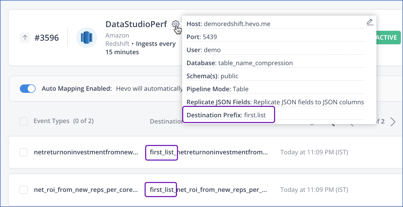Click the Today at 11:09 PM timestamp
The width and height of the screenshot is (403, 207).
[x=314, y=152]
